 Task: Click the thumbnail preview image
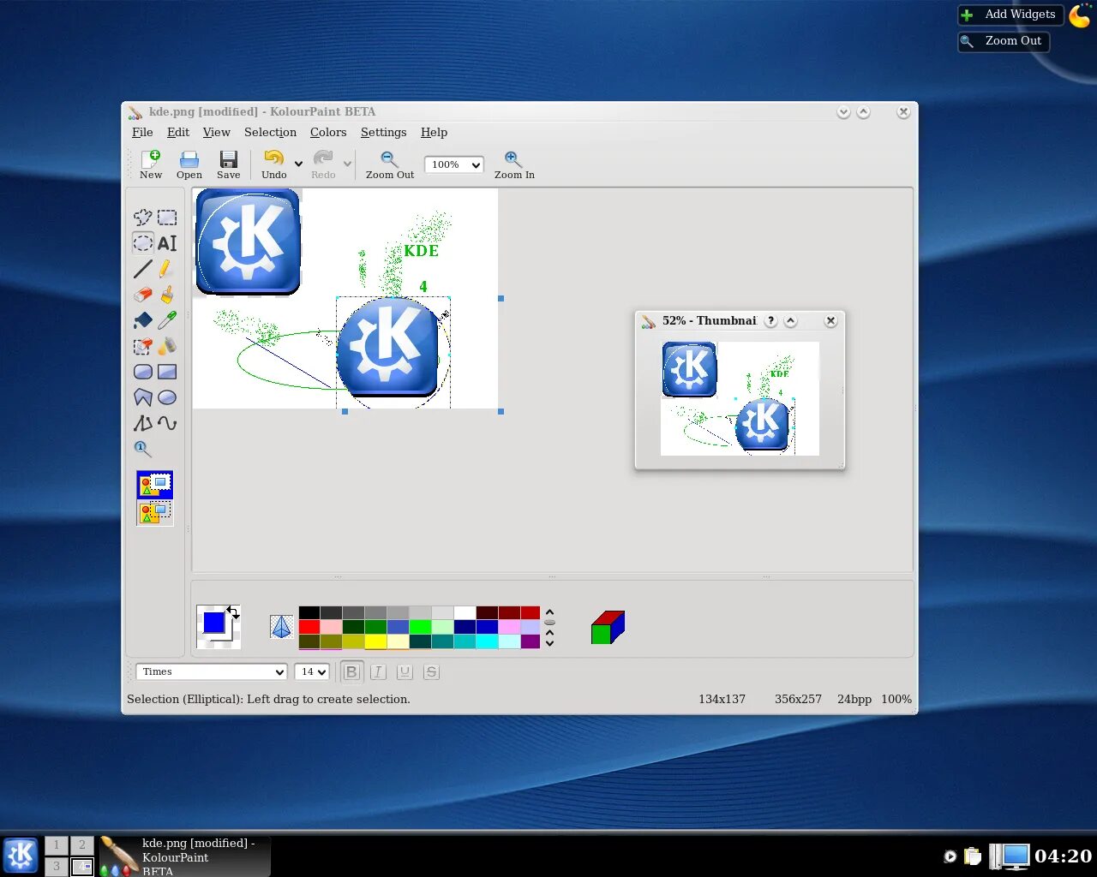coord(740,398)
